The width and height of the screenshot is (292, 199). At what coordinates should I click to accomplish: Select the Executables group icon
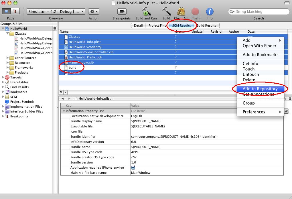[7, 82]
